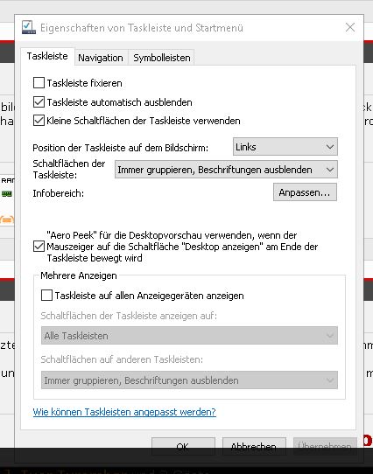Enable Taskleiste fixieren checkbox
373x474 pixels.
[x=39, y=83]
